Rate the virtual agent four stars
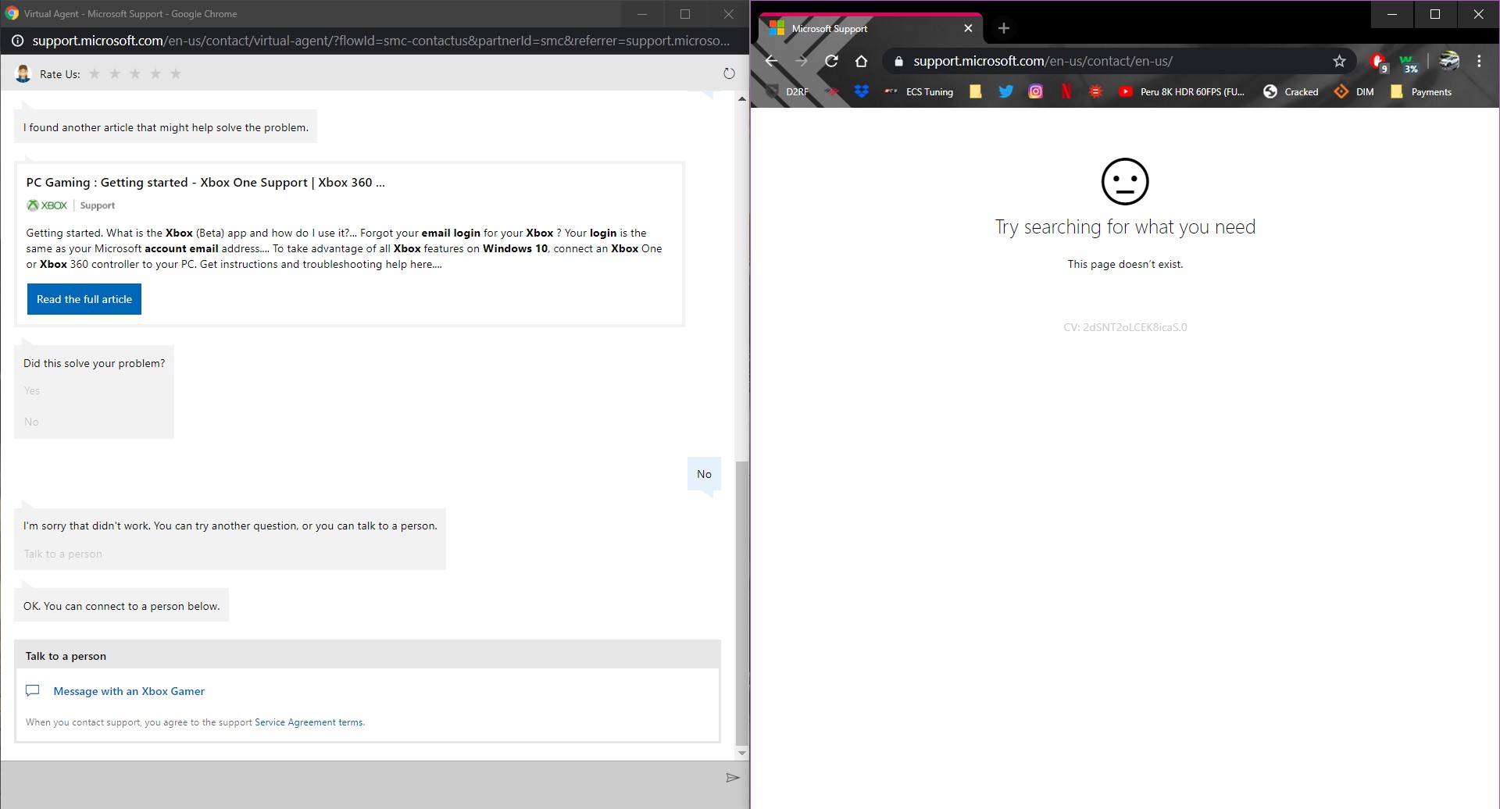 click(x=155, y=74)
